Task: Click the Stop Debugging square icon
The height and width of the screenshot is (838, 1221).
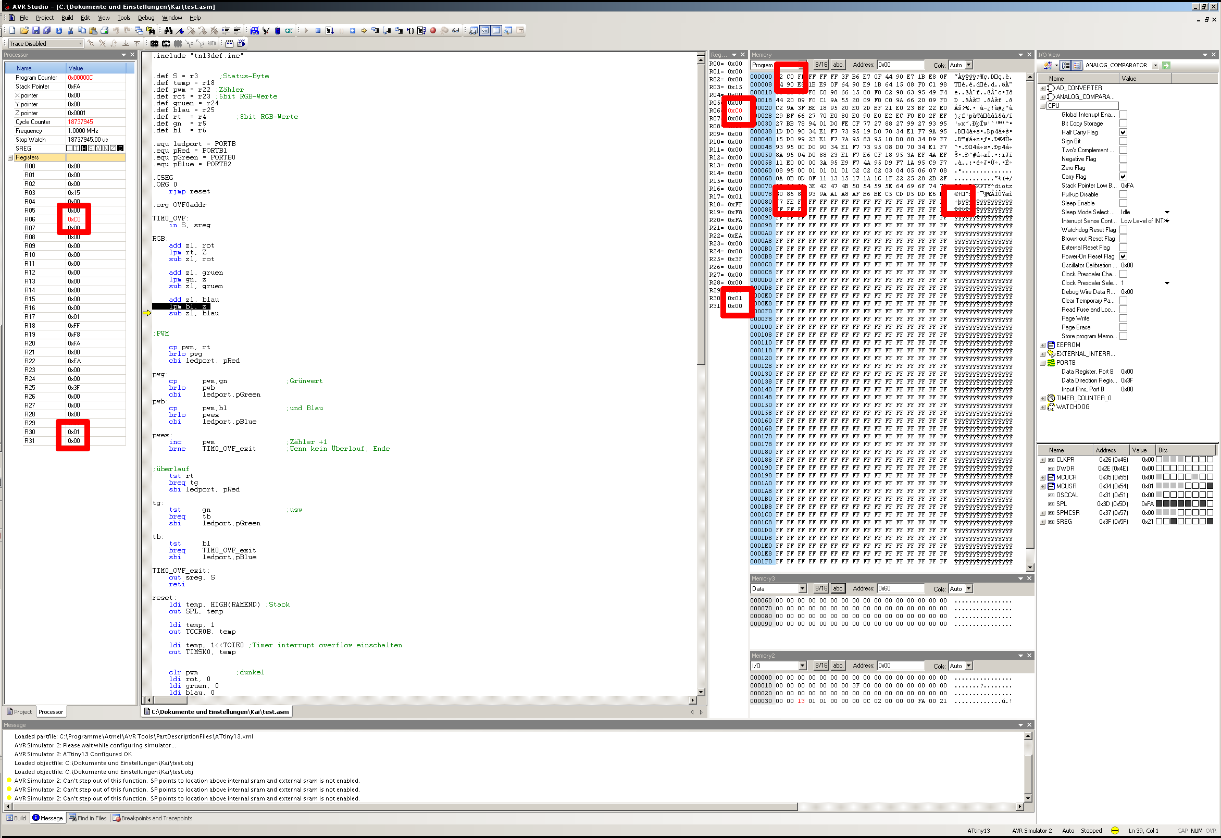Action: [x=318, y=31]
